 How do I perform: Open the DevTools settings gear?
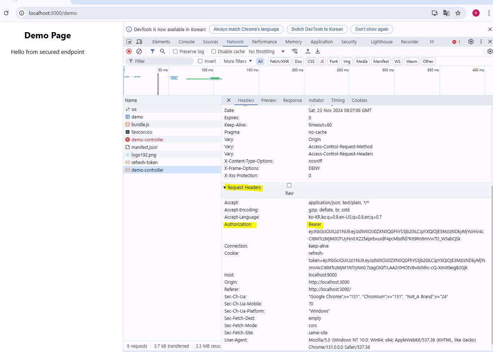pos(471,42)
